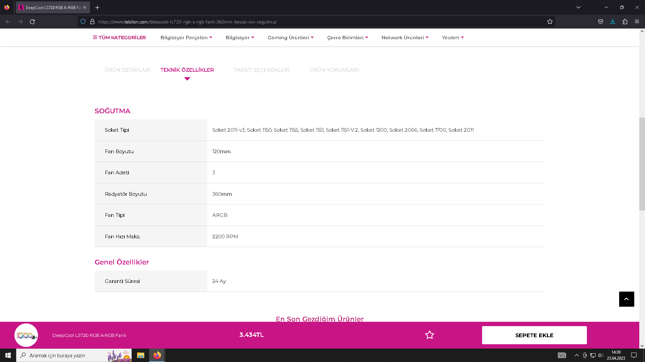Open Firefox extensions puzzle icon
This screenshot has height=362, width=645.
click(x=625, y=22)
